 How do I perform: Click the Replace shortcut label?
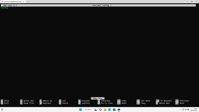47,103
